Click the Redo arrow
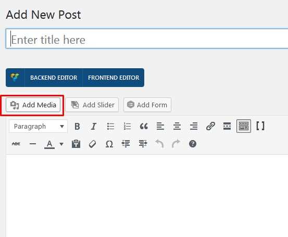288x237 pixels. pyautogui.click(x=176, y=144)
